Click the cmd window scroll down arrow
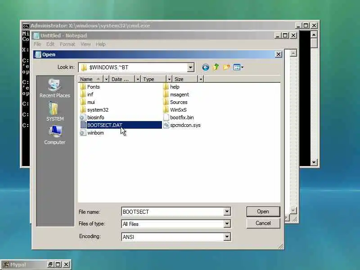360x270 pixels. coord(314,162)
